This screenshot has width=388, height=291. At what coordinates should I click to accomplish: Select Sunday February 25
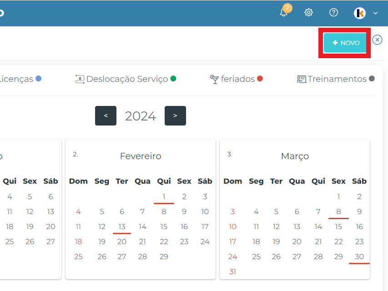(x=78, y=256)
